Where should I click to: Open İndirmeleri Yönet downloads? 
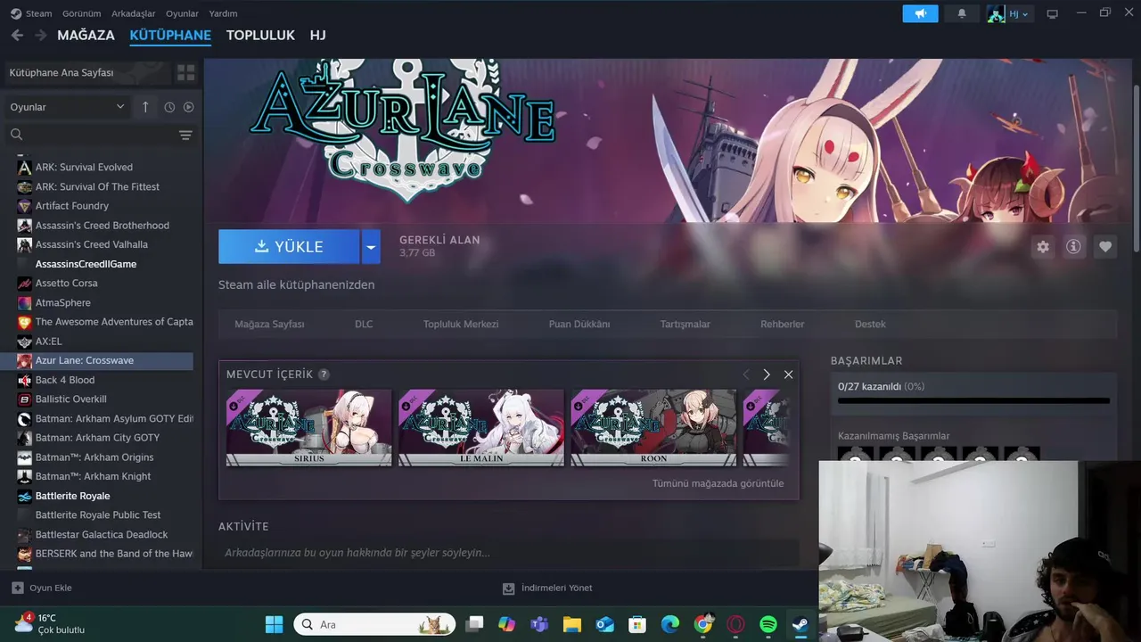[547, 588]
